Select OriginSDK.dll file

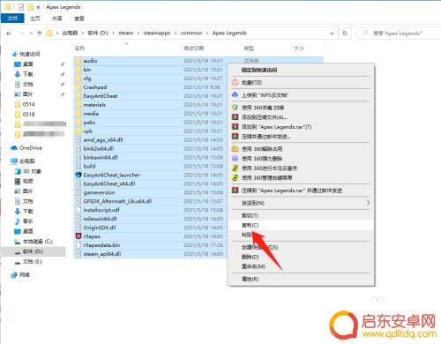(100, 228)
